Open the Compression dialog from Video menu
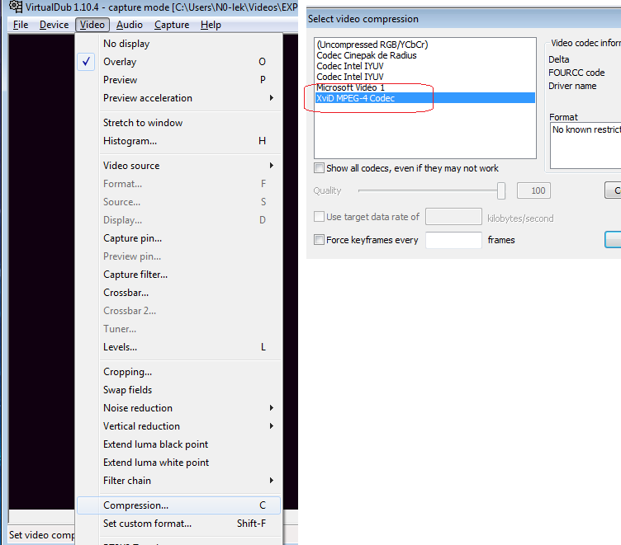The image size is (621, 545). click(178, 505)
